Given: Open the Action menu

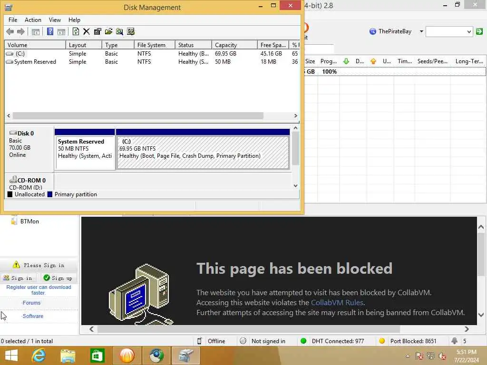Looking at the screenshot, I should (x=33, y=20).
